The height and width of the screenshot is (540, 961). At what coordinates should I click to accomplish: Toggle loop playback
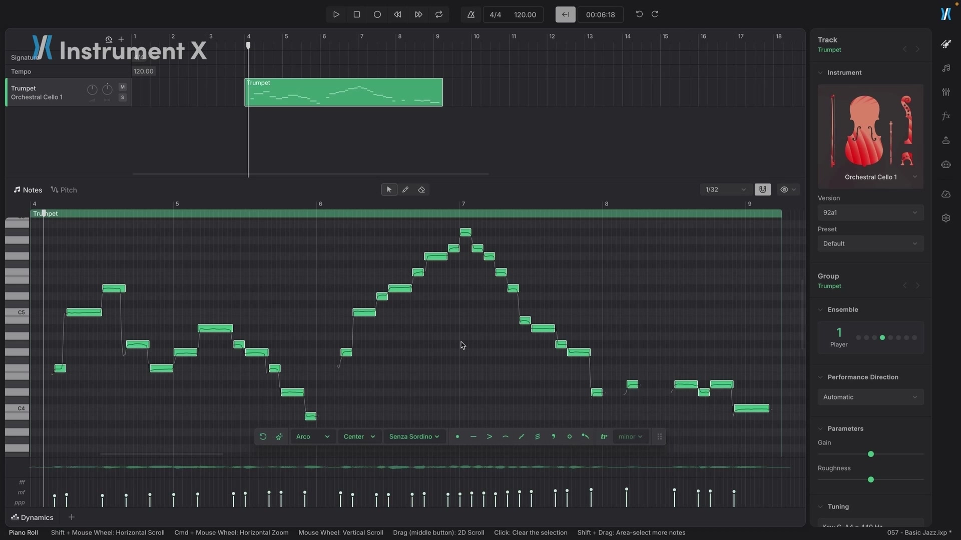[x=439, y=14]
